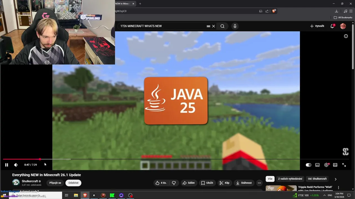Subscribe with the Odebírat button

click(73, 183)
